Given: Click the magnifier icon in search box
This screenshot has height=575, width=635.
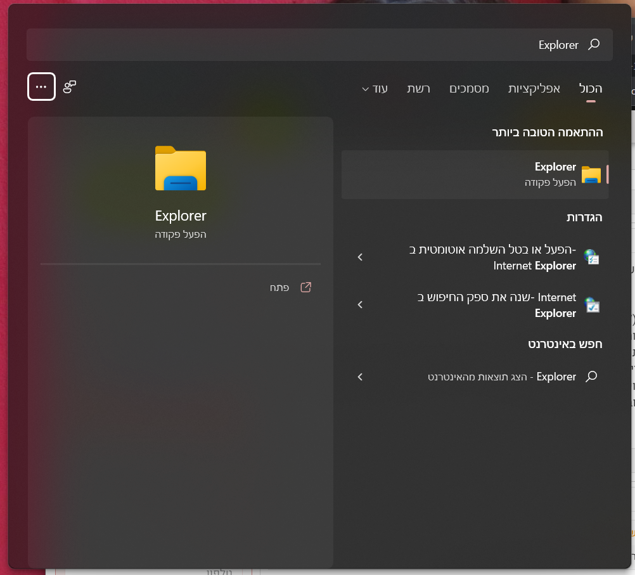Looking at the screenshot, I should [x=594, y=44].
